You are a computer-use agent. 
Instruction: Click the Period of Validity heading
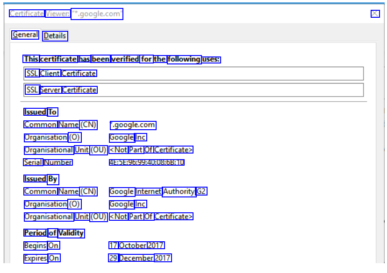coord(54,233)
